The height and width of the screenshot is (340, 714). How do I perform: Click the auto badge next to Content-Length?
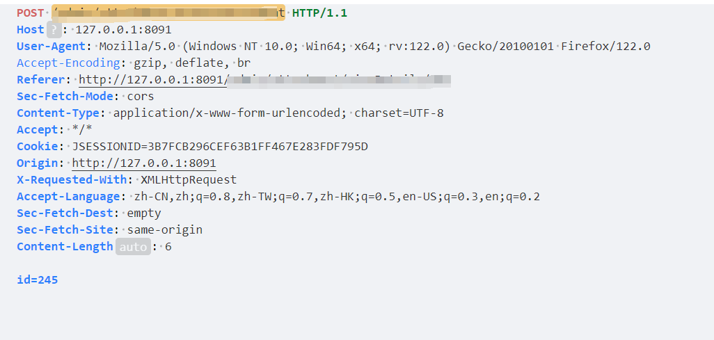pyautogui.click(x=133, y=247)
